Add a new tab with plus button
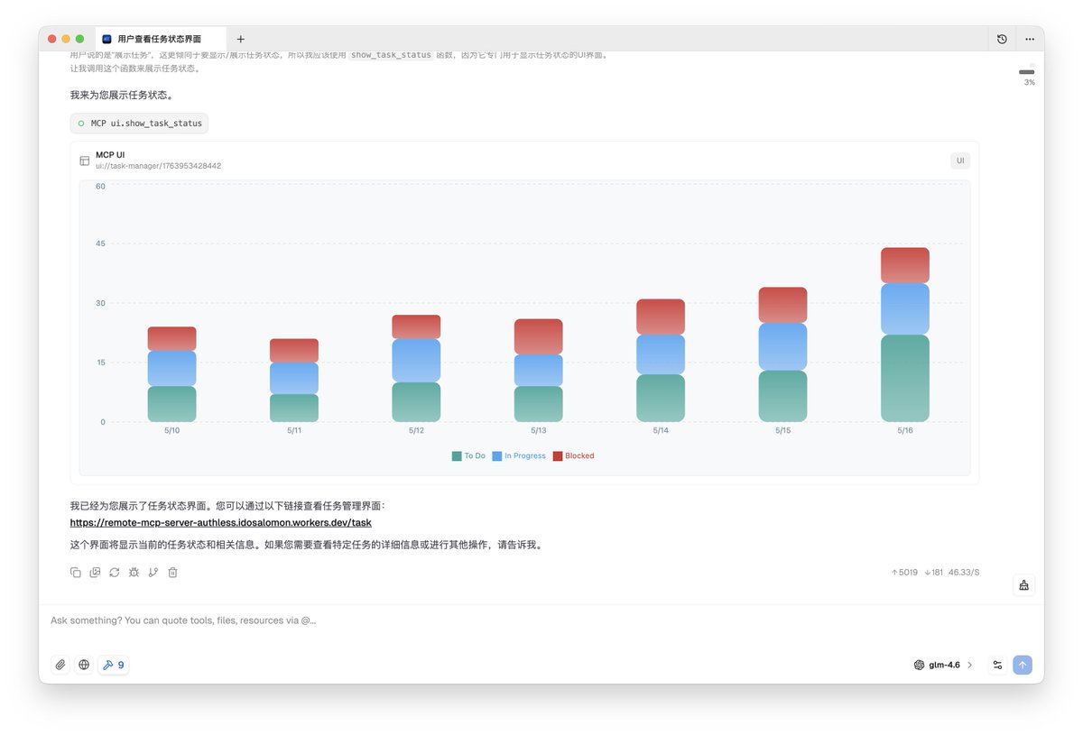Screen dimensions: 1083x735 click(x=240, y=39)
